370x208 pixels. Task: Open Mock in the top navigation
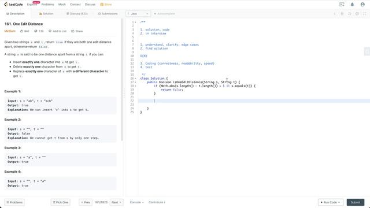[62, 5]
